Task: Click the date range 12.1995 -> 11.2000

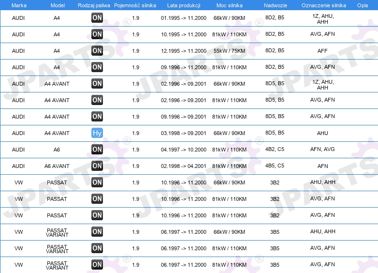Action: 184,51
